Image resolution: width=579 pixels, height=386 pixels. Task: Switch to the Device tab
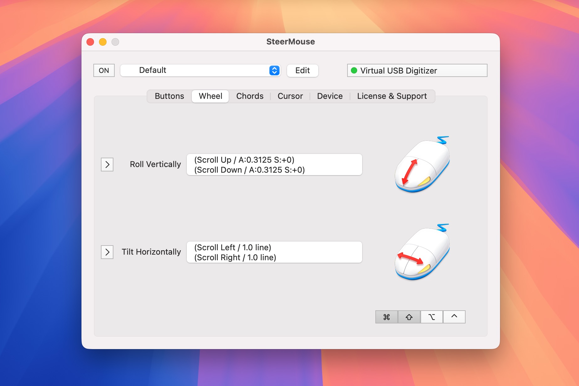(x=330, y=96)
